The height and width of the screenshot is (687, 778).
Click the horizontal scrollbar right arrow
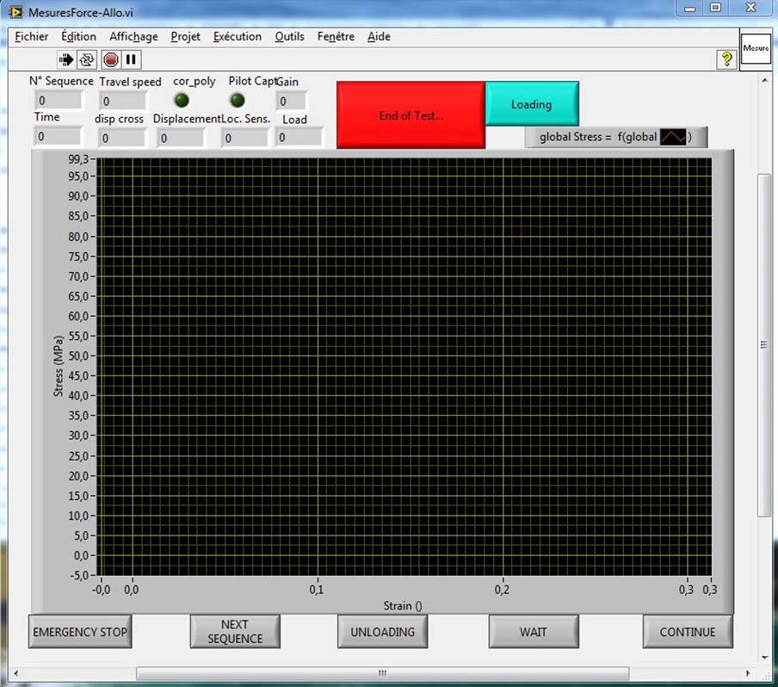[x=748, y=673]
